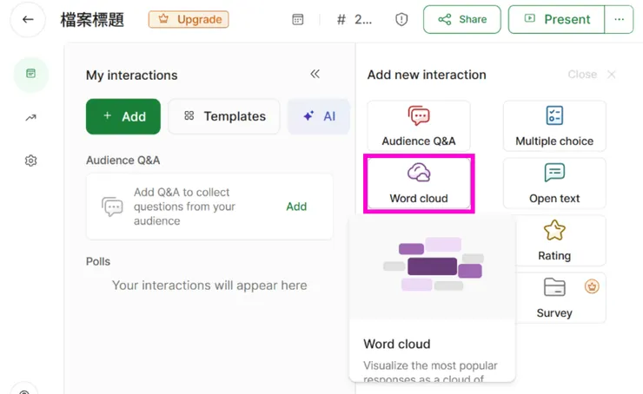Collapse the My interactions panel
The width and height of the screenshot is (643, 394).
click(315, 75)
